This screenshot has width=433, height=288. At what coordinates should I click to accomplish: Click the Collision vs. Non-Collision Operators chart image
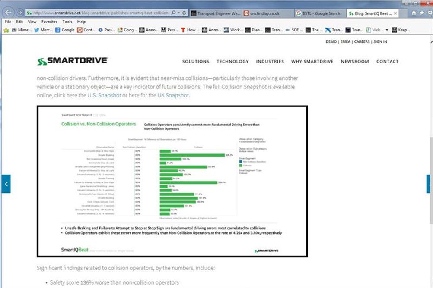tap(172, 182)
